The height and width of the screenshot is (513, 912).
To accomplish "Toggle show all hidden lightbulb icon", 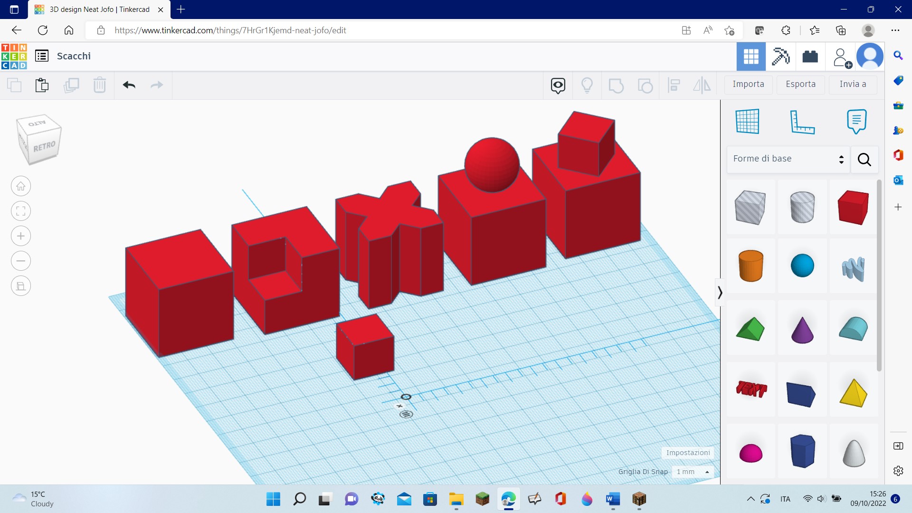I will [587, 85].
